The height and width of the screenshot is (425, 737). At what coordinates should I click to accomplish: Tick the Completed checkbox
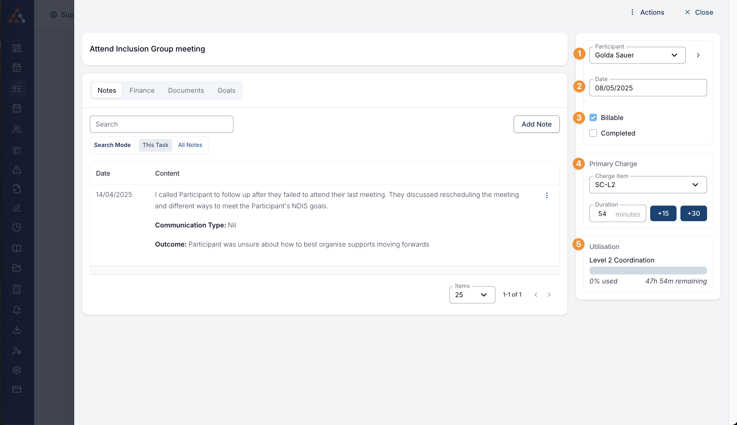click(593, 133)
